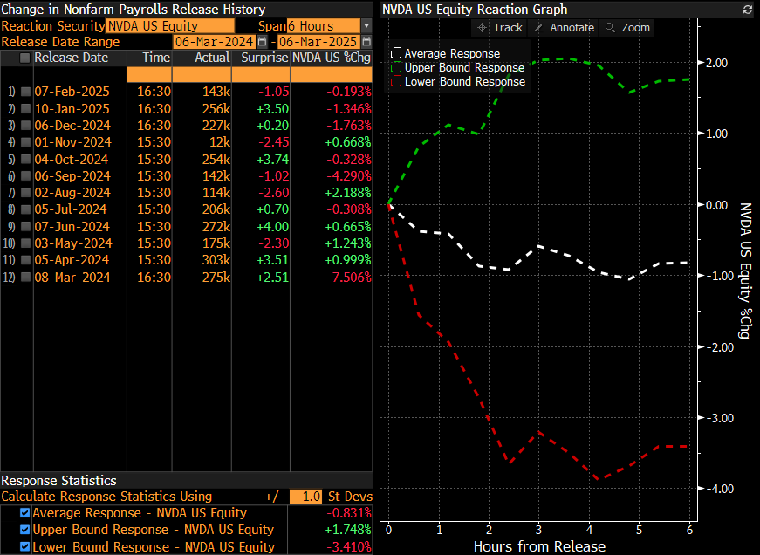This screenshot has width=760, height=555.
Task: Select the 01-Nov-2024 release date row
Action: (x=72, y=142)
